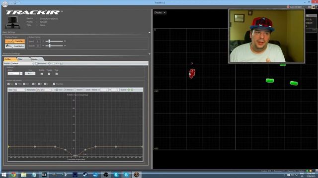
Task: Open the top-right corner dropdown arrow
Action: point(317,7)
